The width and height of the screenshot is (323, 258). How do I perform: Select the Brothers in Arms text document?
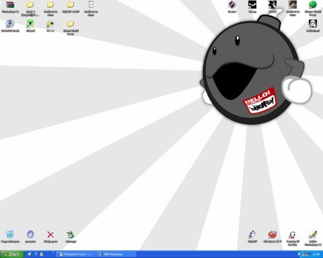pos(90,5)
